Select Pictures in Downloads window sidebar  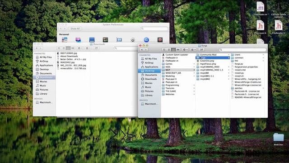(x=44, y=90)
